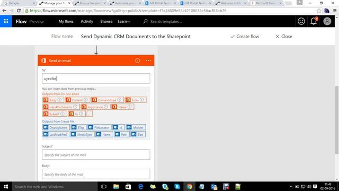Insert the Content token from On new email
339x191 pixels.
(x=77, y=100)
